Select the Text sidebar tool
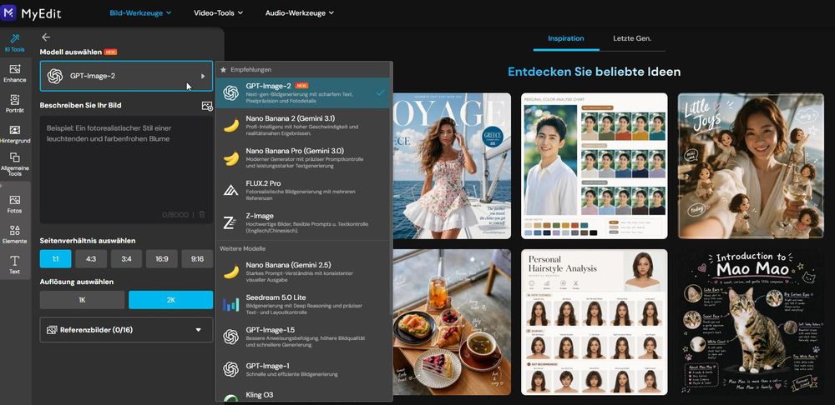Image resolution: width=835 pixels, height=405 pixels. click(14, 264)
